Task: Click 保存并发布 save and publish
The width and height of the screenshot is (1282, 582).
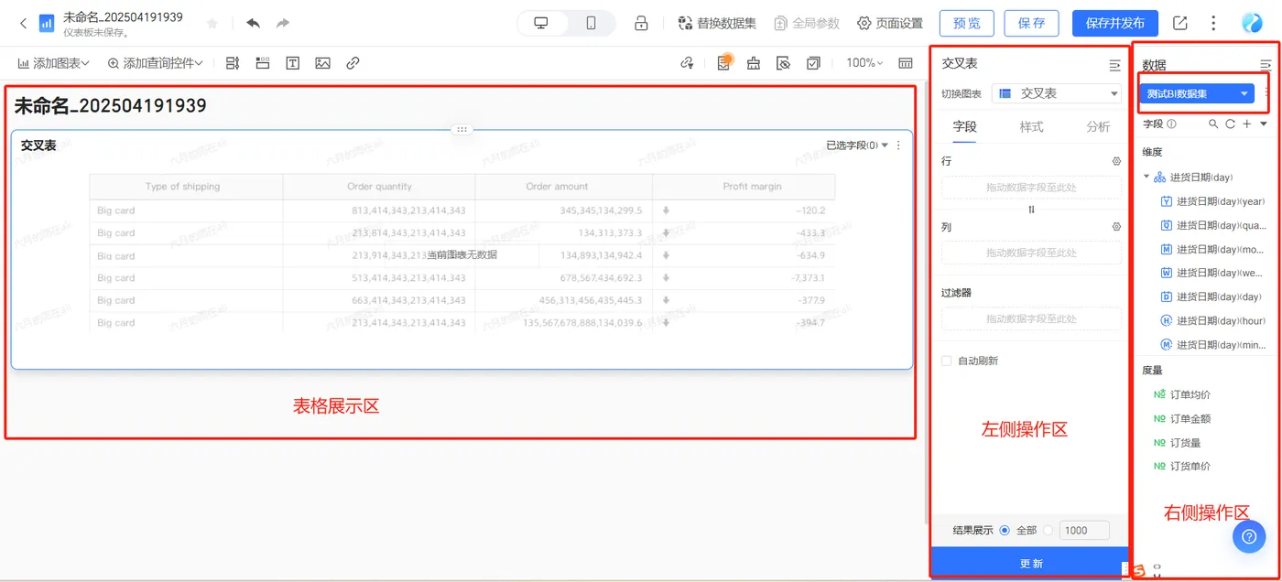Action: pos(1114,23)
